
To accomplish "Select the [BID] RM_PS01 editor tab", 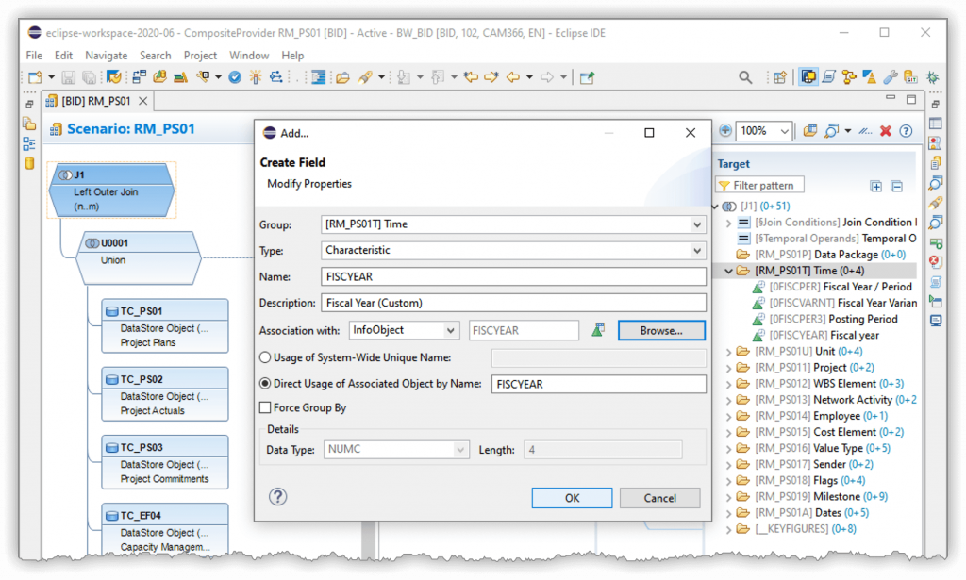I will [x=96, y=101].
